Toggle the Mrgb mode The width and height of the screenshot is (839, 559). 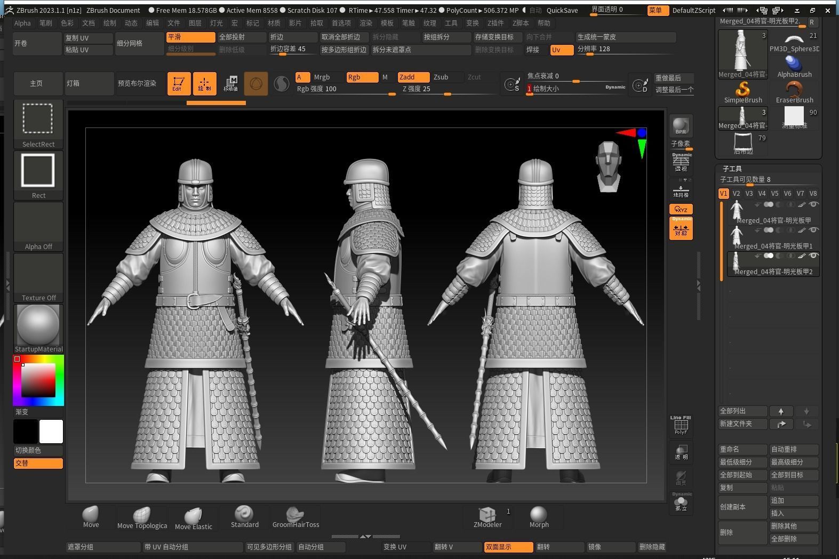point(328,77)
